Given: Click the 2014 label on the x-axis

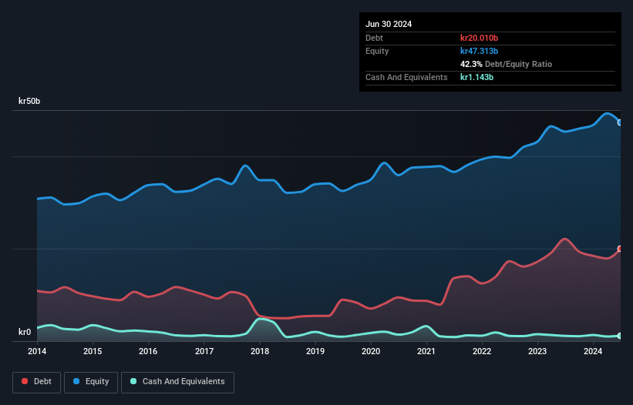Looking at the screenshot, I should (37, 352).
